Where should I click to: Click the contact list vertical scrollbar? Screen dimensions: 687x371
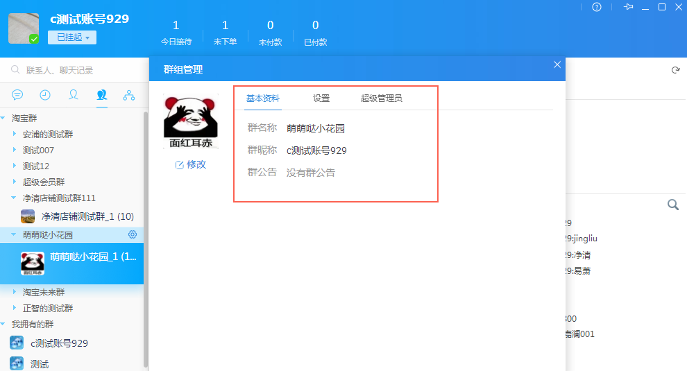click(x=146, y=240)
